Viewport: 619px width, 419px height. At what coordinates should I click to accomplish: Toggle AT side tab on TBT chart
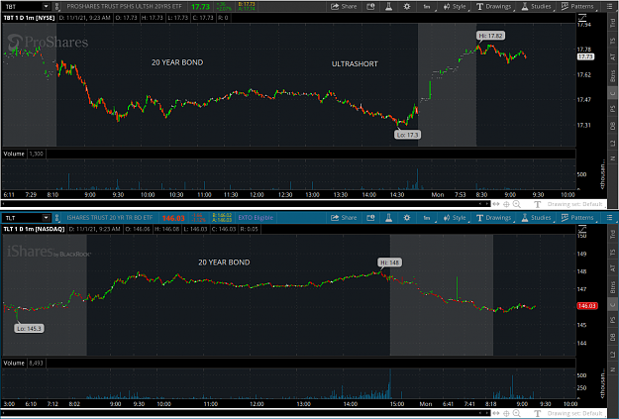coord(612,56)
